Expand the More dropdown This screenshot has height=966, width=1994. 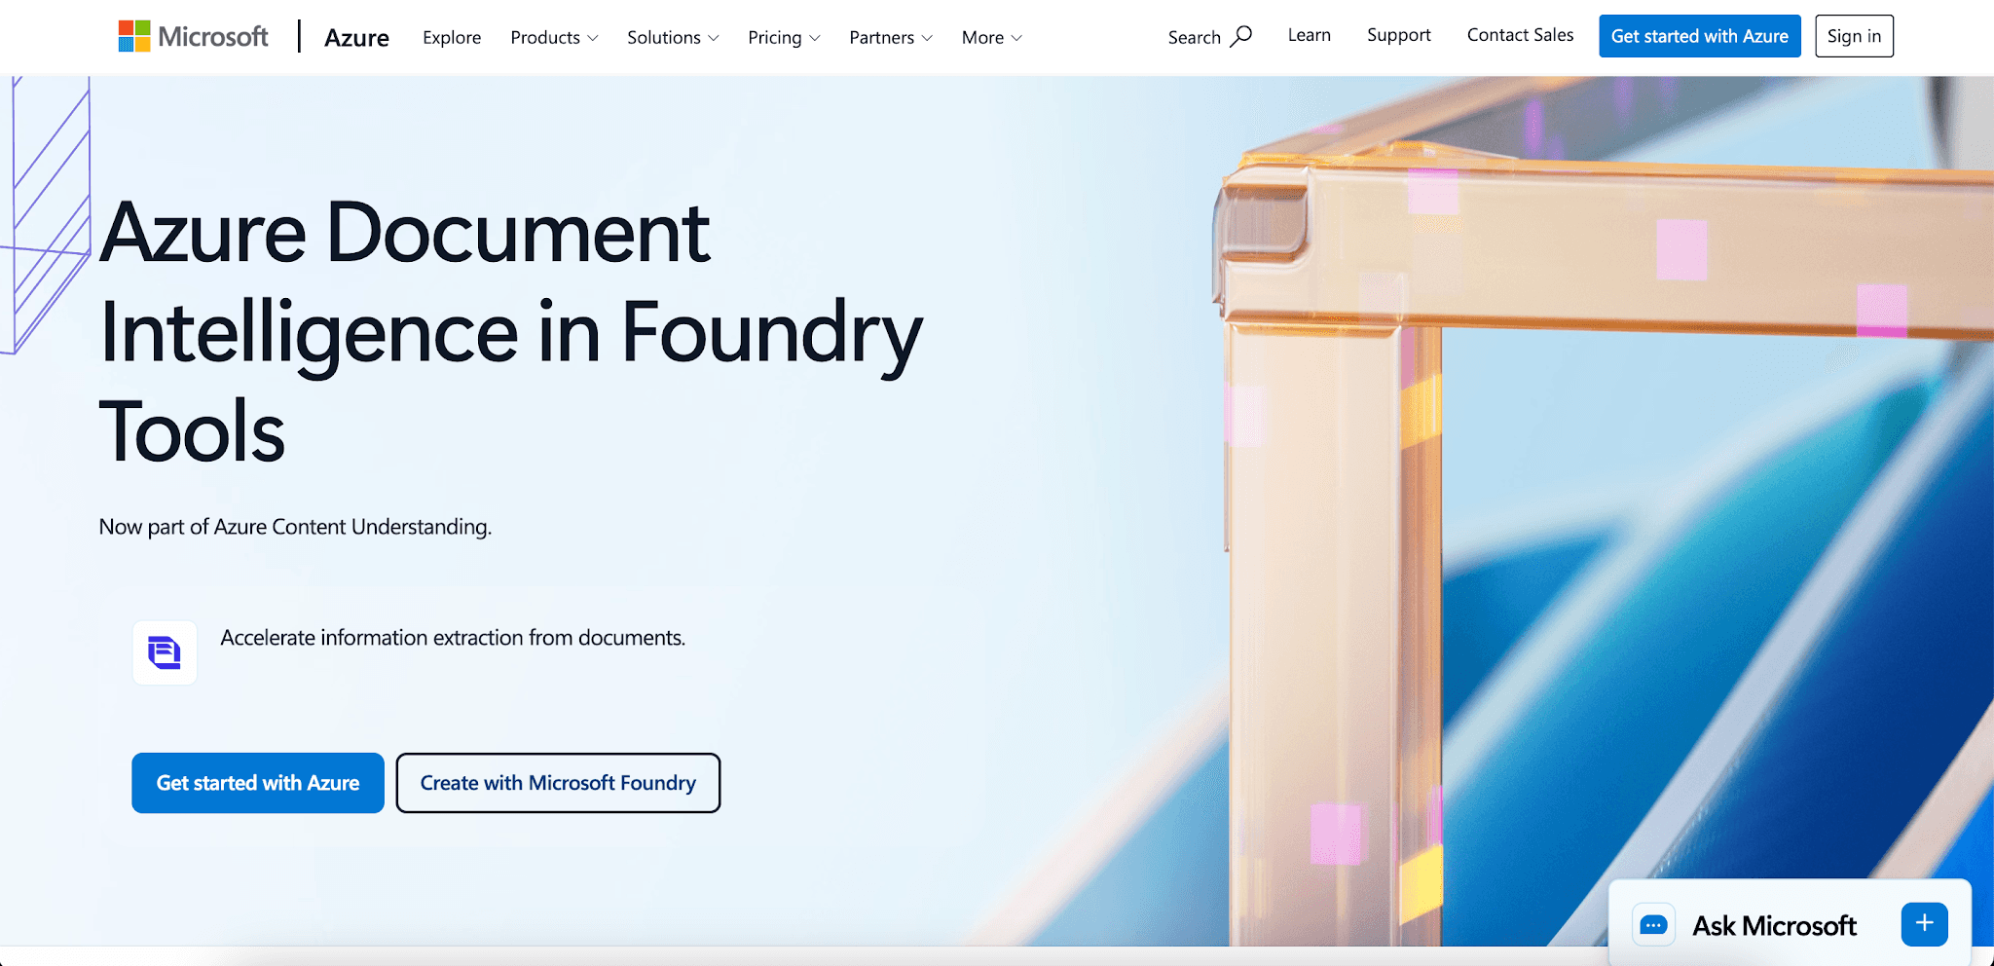click(x=992, y=38)
